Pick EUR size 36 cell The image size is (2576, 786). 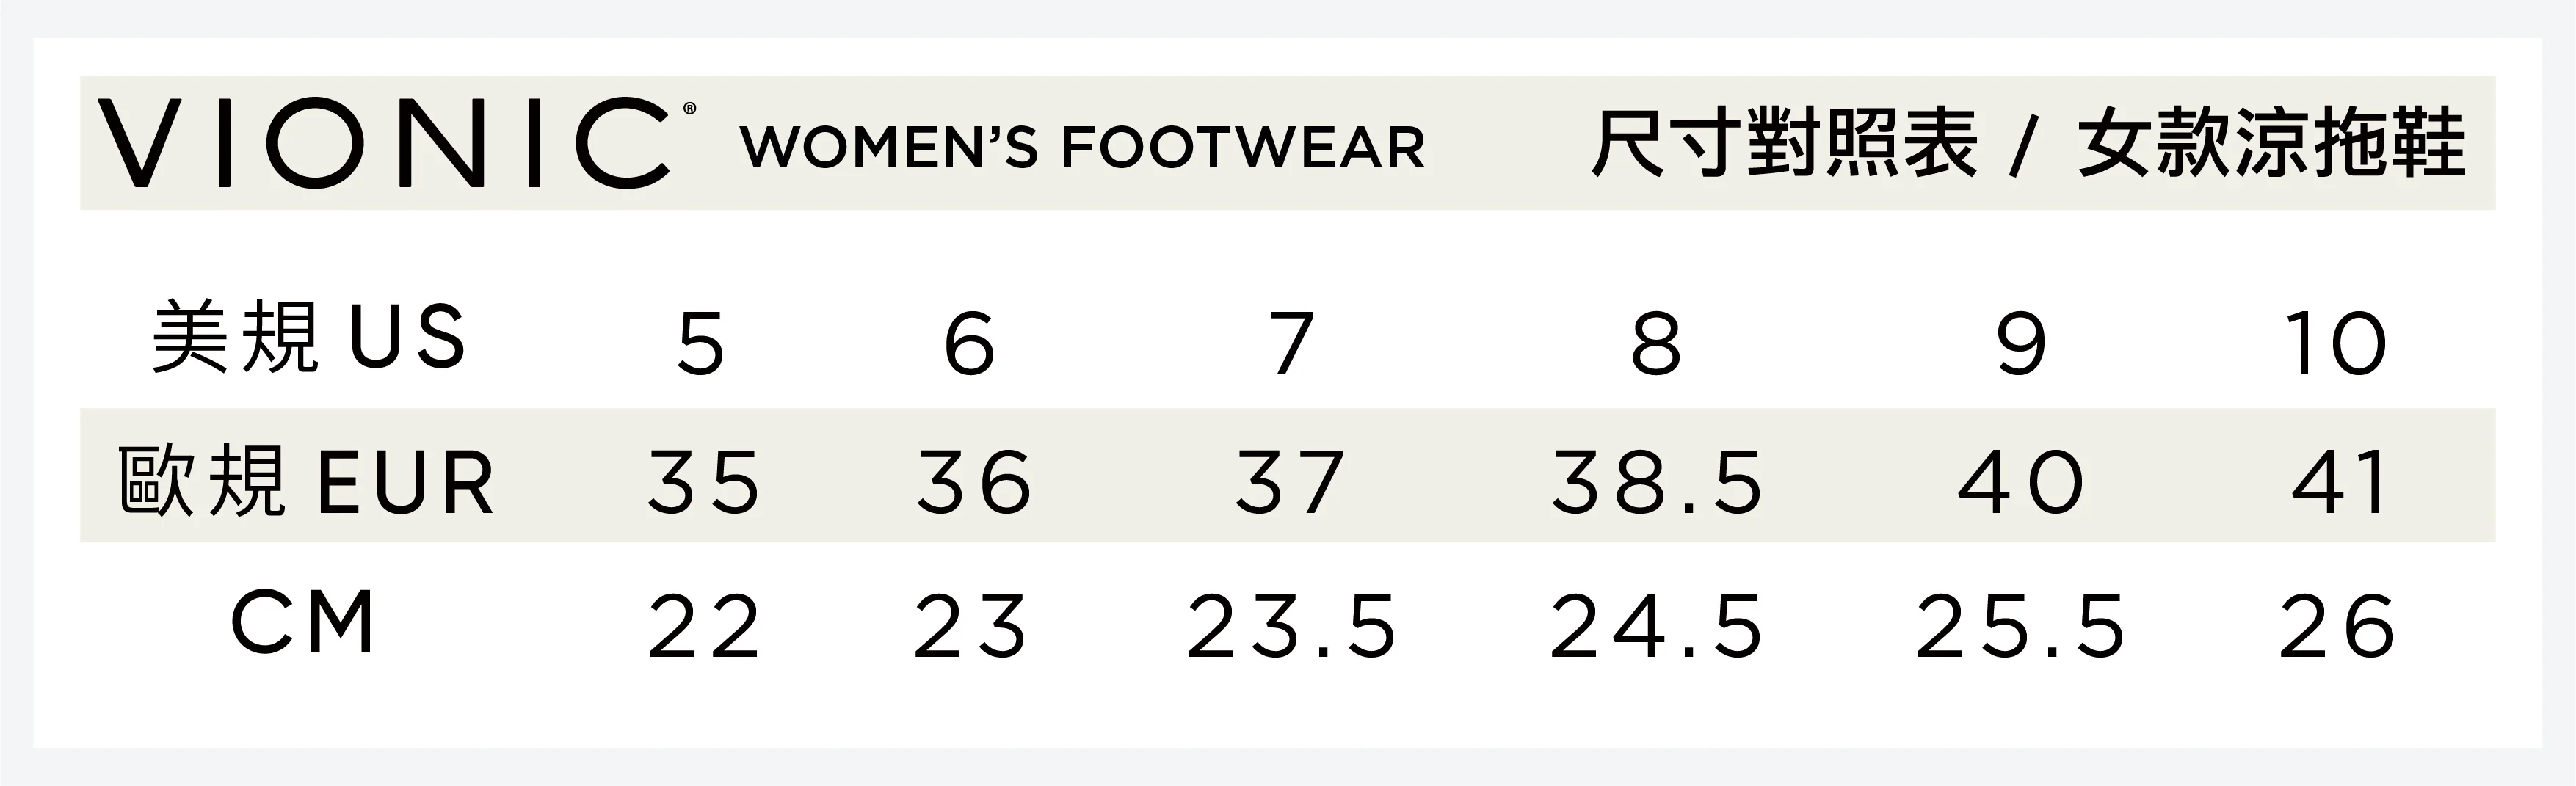974,483
